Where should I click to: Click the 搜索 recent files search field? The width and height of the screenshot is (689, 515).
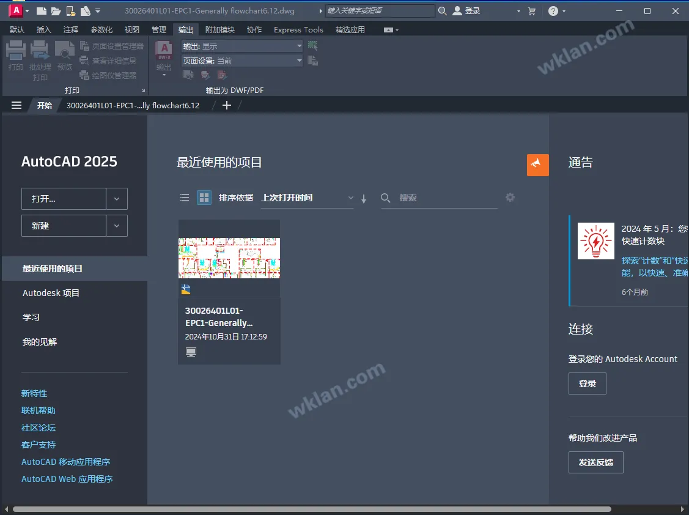(x=440, y=198)
